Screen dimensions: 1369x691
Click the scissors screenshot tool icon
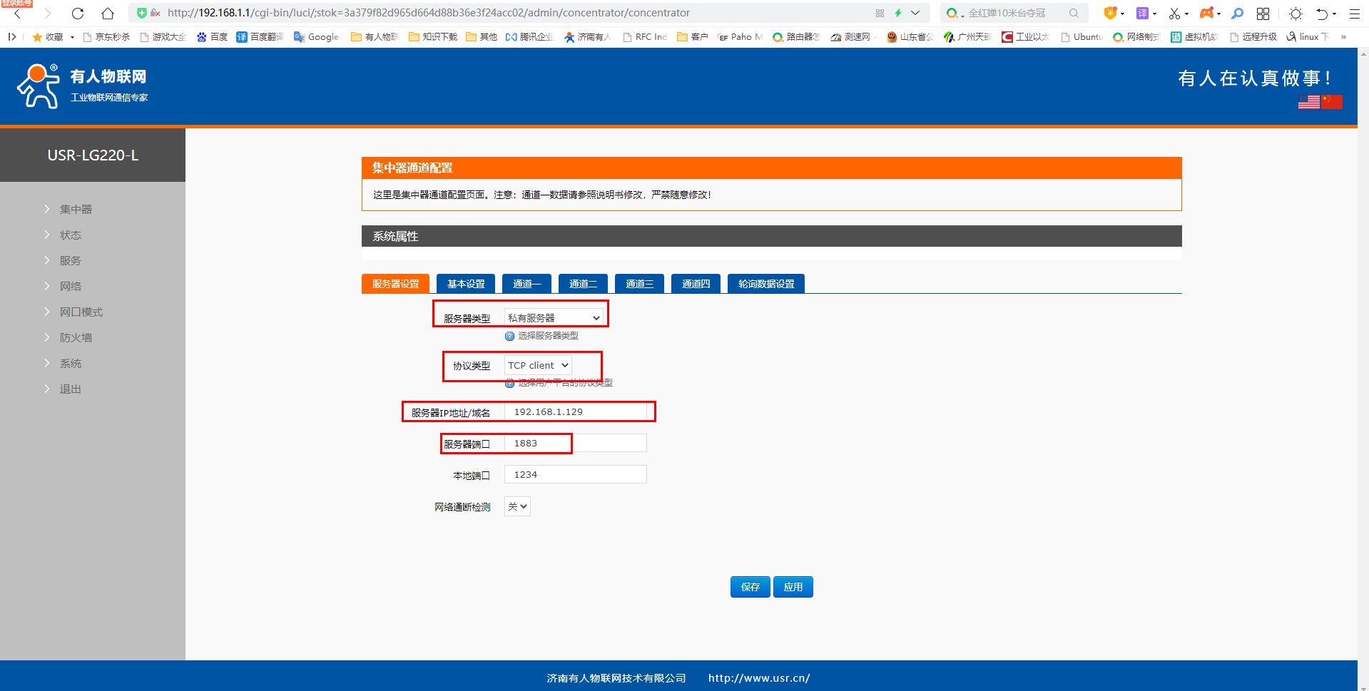pos(1174,13)
